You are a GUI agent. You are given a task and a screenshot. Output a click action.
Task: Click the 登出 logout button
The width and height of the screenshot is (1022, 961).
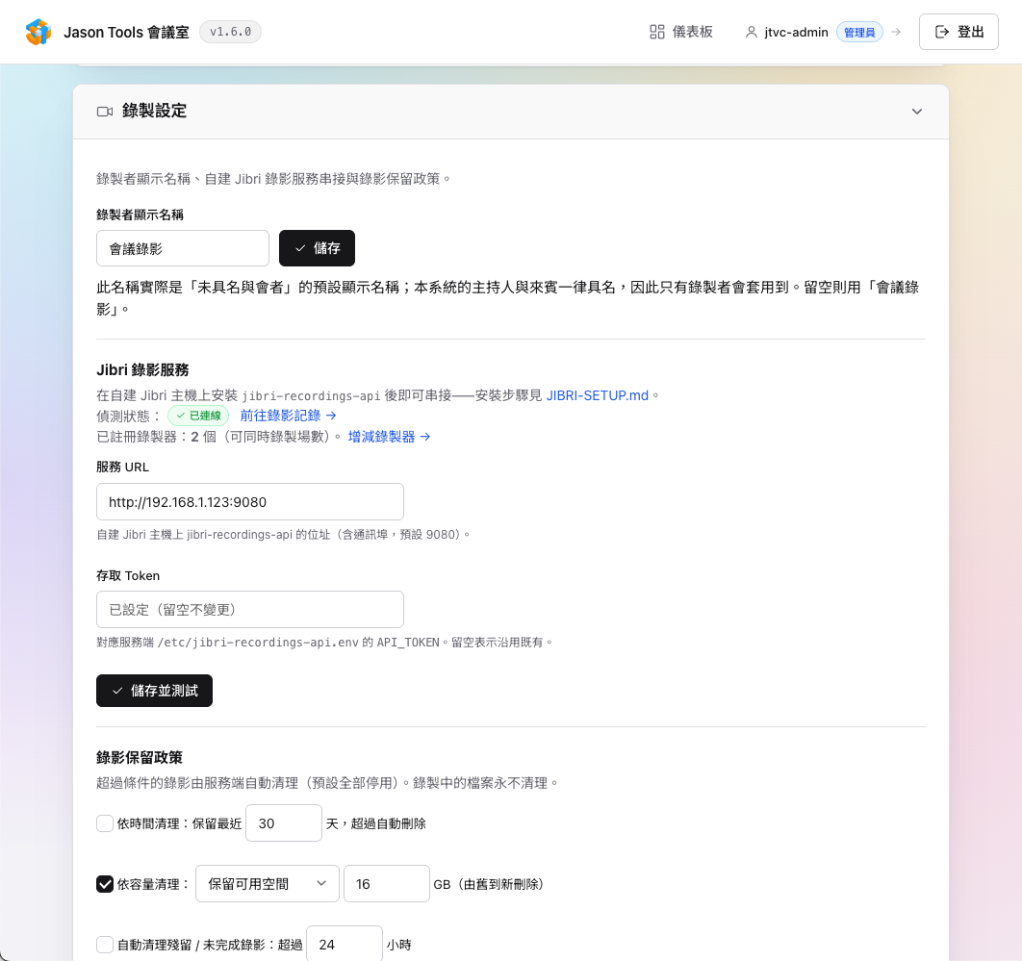958,32
